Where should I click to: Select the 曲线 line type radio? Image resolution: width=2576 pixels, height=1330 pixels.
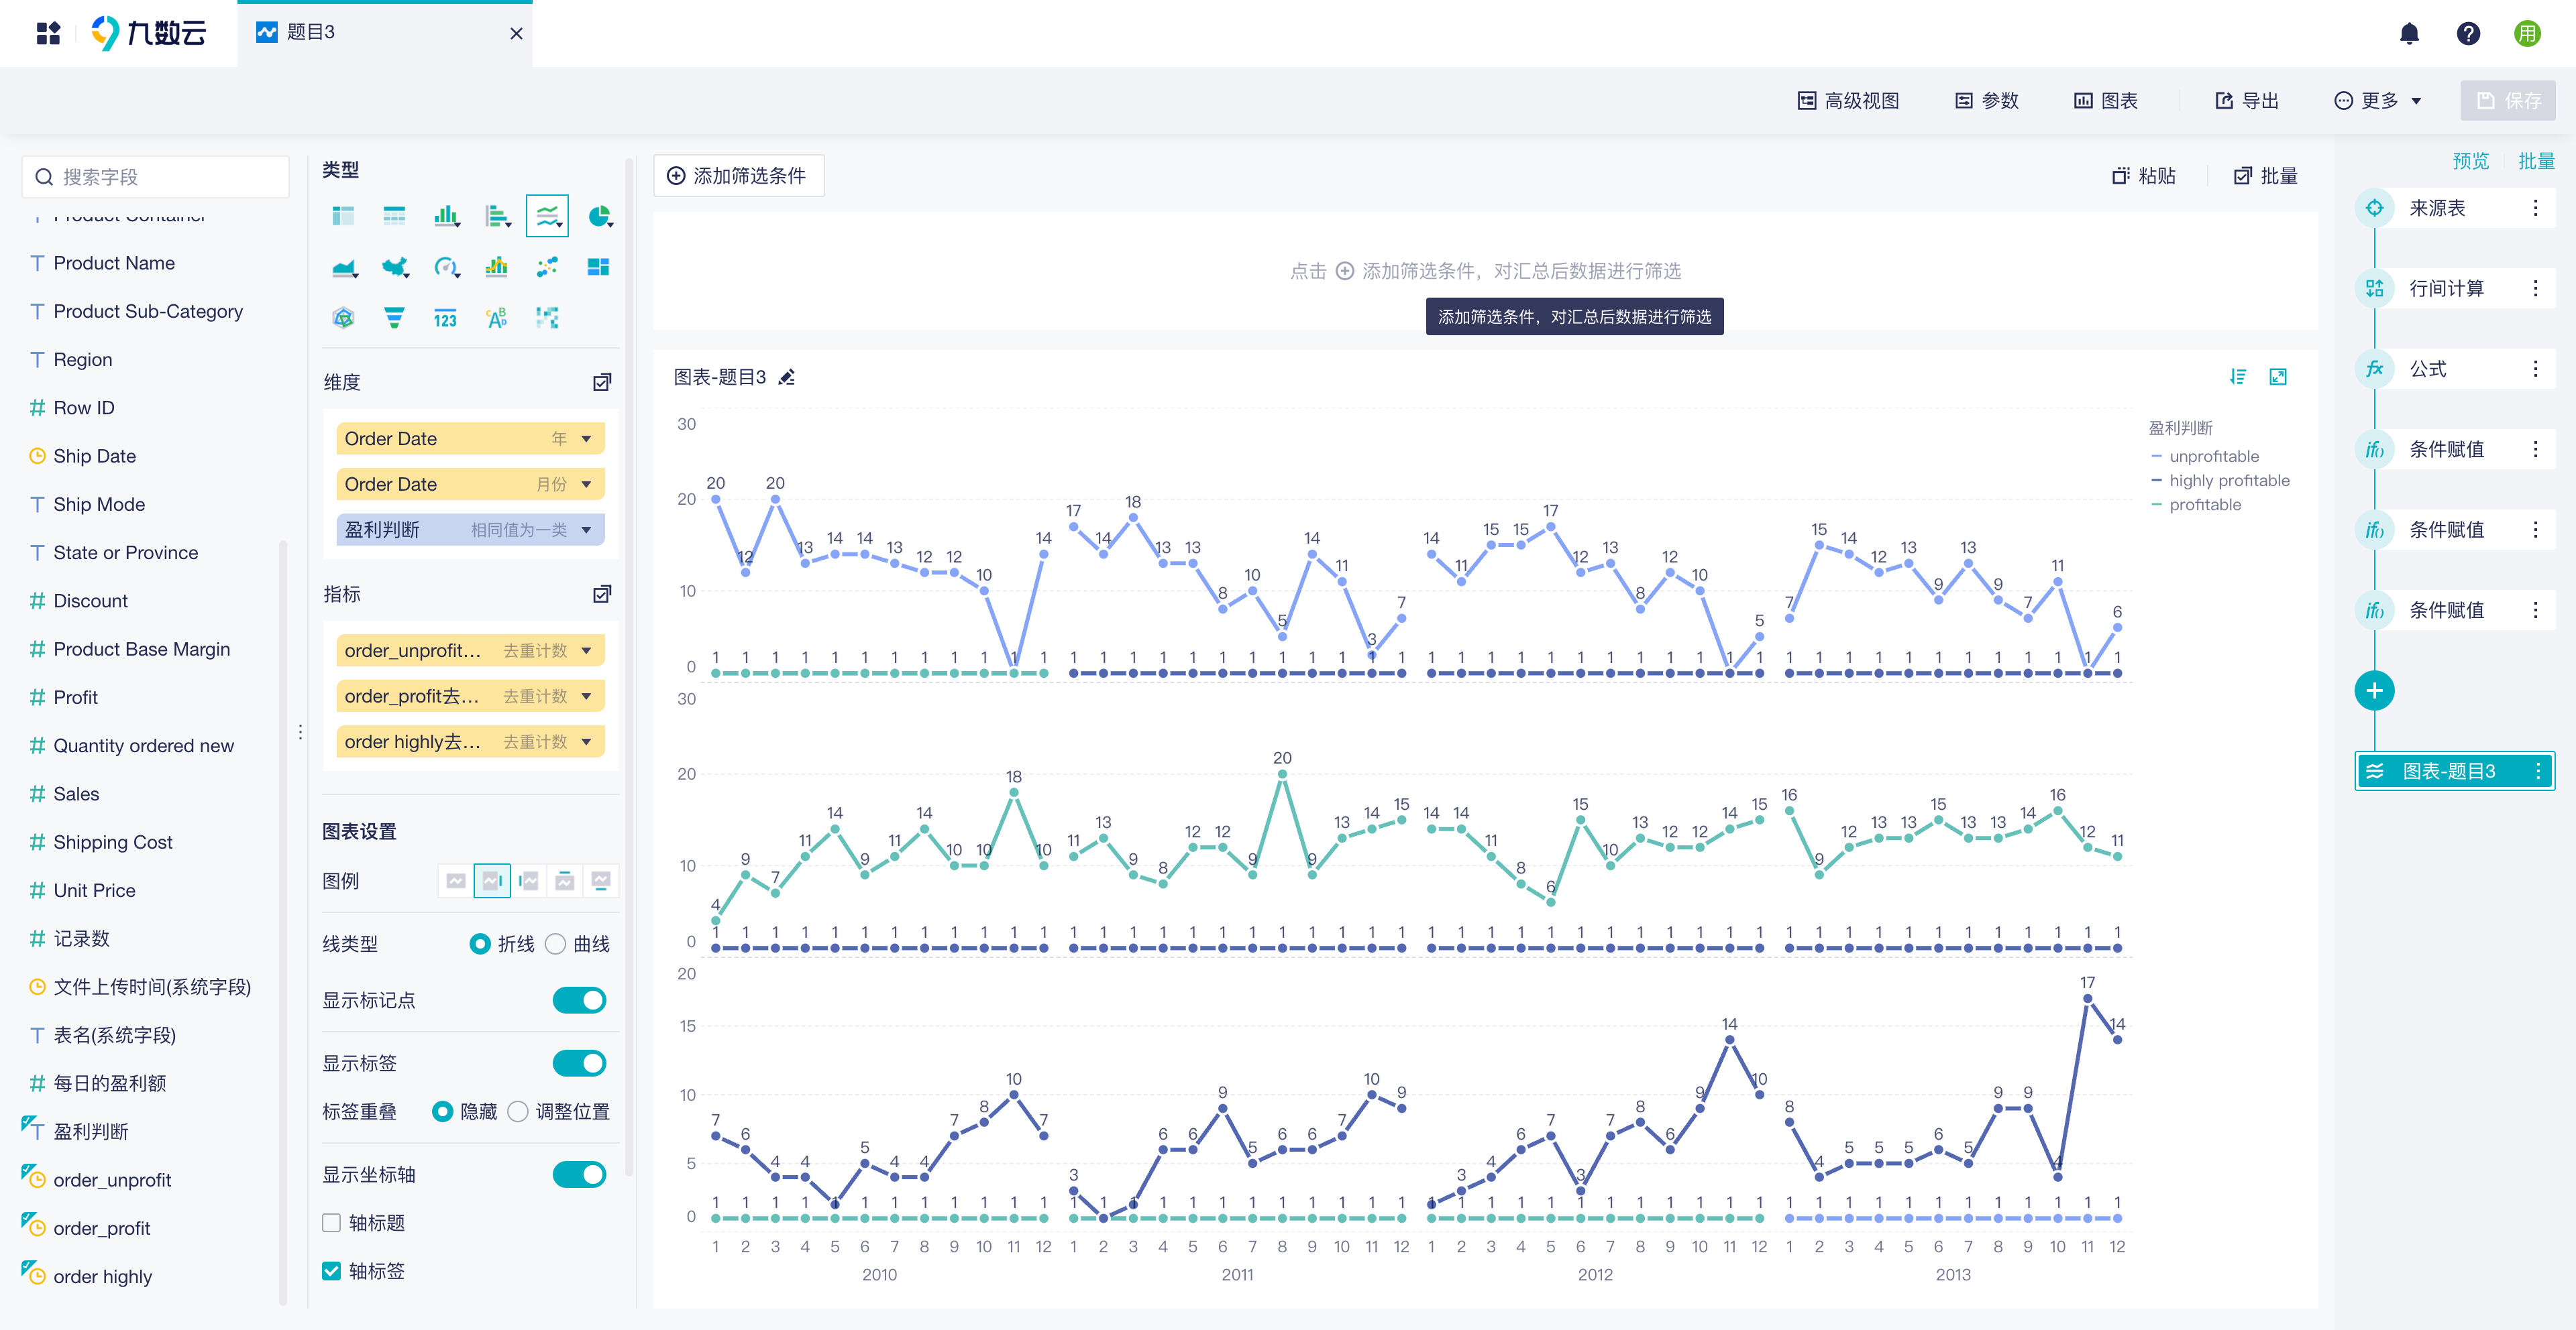(556, 945)
